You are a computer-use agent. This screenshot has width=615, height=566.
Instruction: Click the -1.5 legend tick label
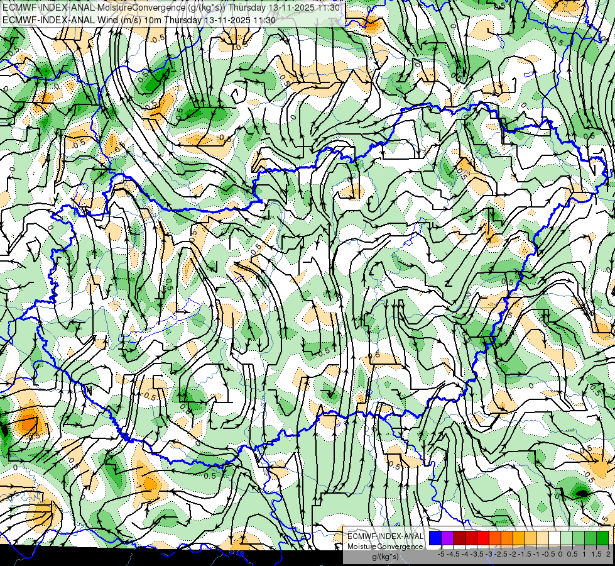(526, 554)
